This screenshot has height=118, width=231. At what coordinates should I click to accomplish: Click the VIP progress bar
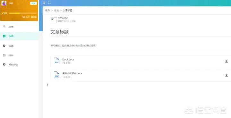pos(23,13)
